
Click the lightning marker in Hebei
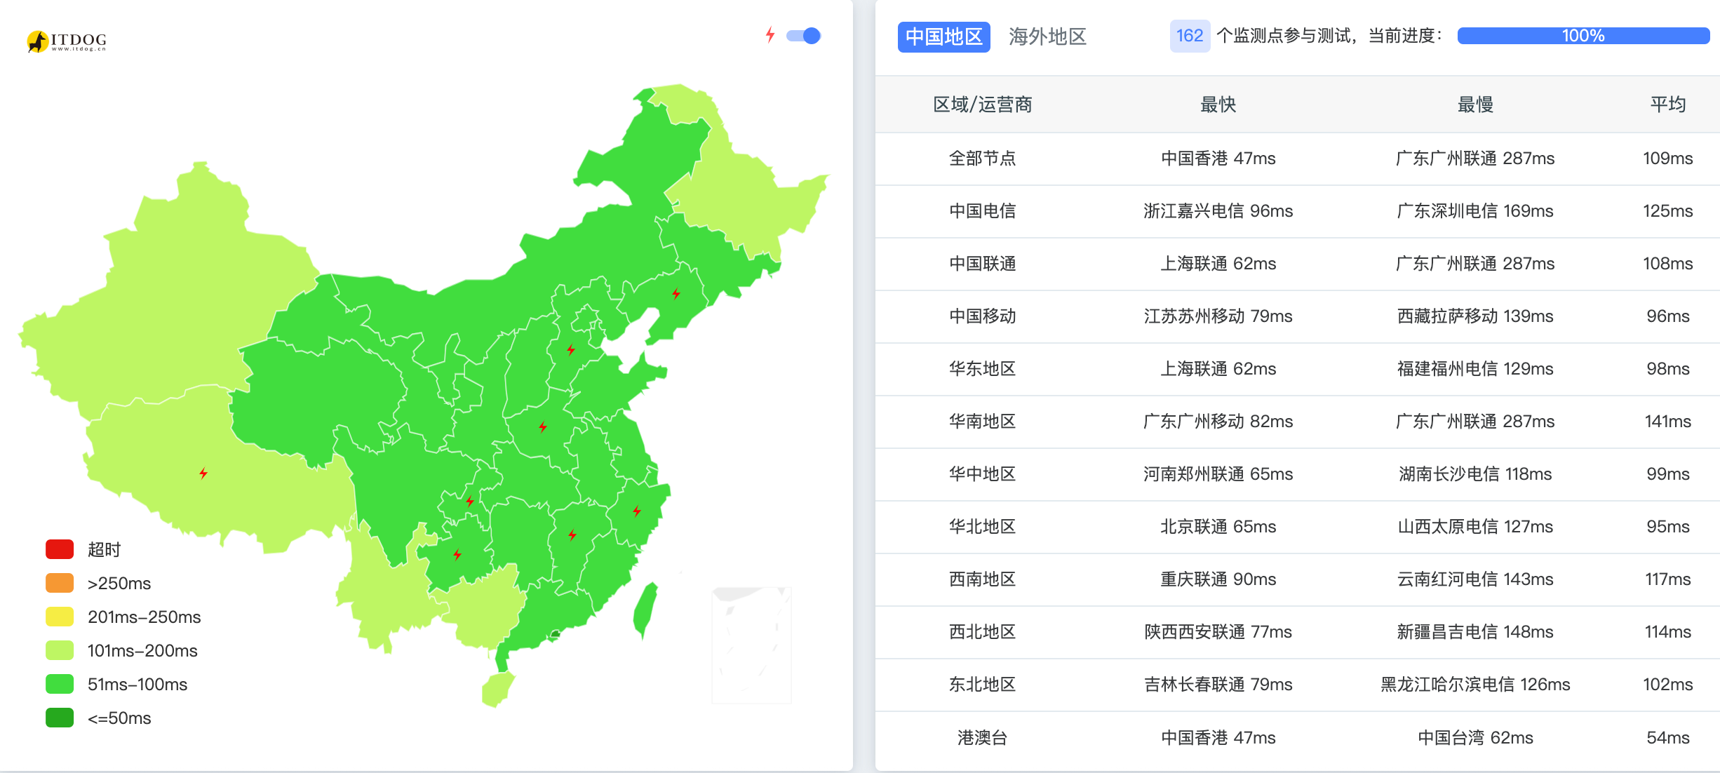(571, 349)
